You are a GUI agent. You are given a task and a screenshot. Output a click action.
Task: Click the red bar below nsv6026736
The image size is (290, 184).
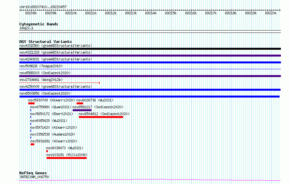click(x=80, y=103)
